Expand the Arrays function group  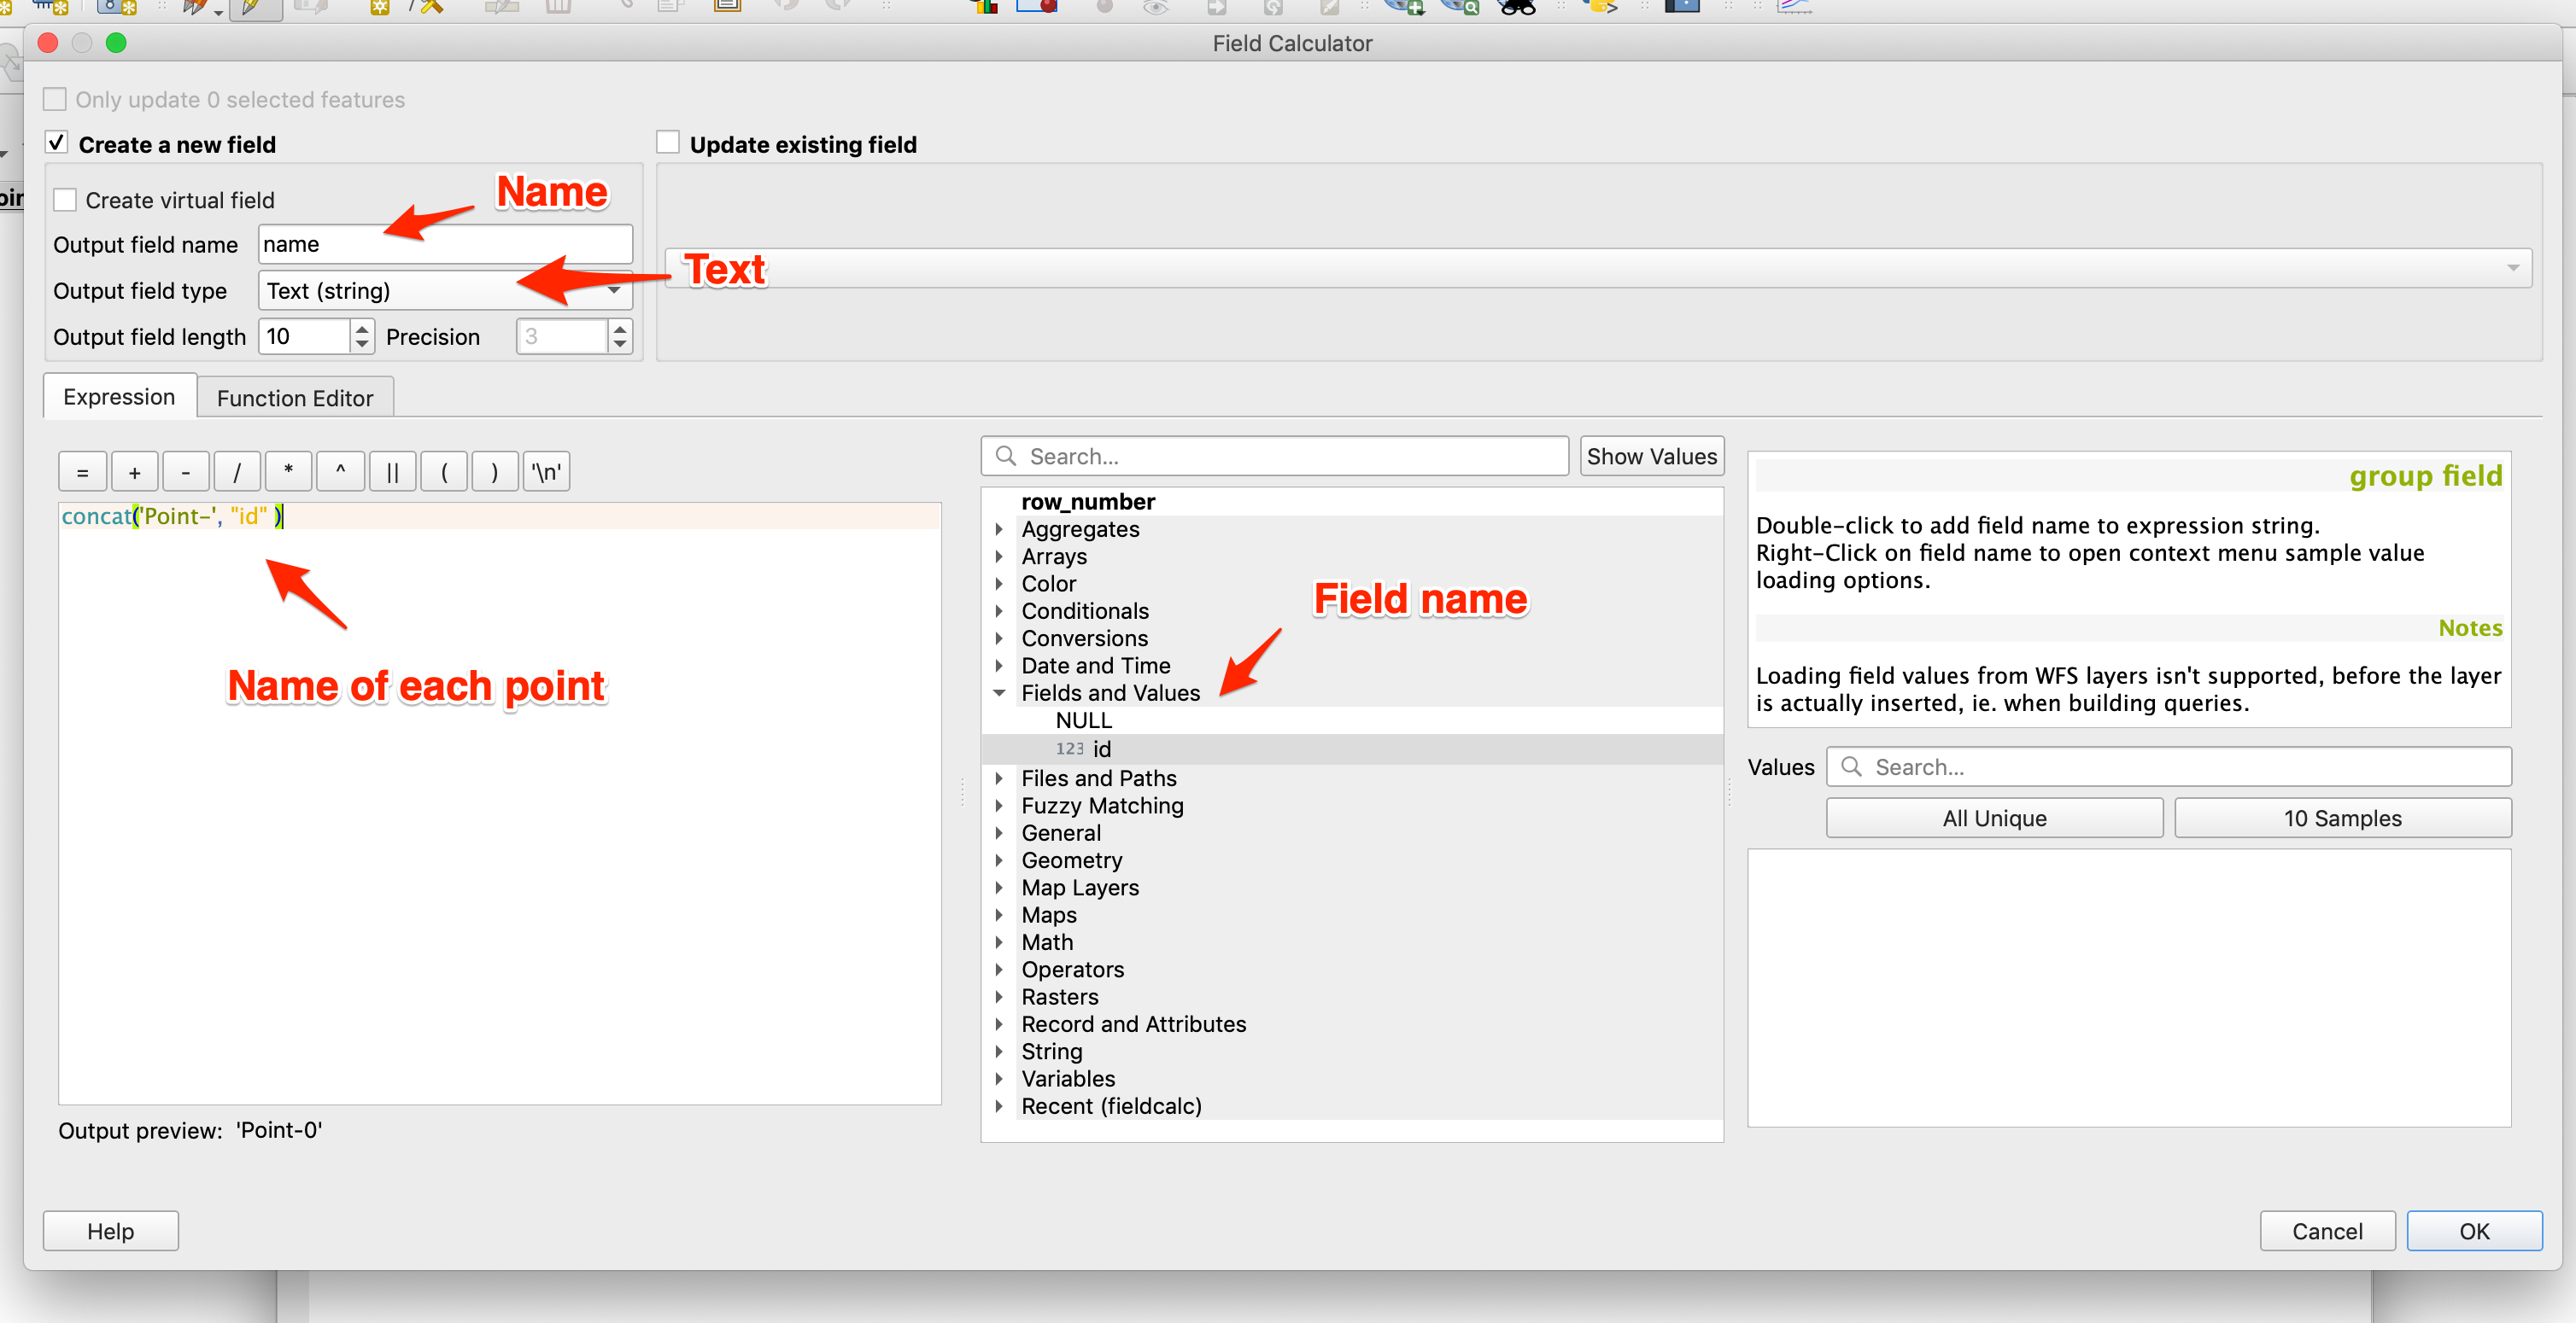[x=999, y=557]
